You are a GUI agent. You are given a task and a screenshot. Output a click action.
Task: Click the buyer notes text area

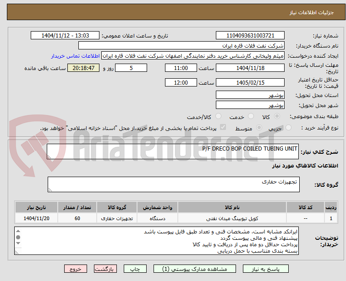coord(156,241)
